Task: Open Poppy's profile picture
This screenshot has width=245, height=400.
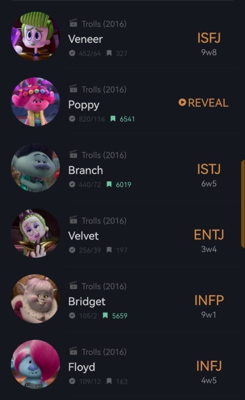Action: (x=36, y=102)
